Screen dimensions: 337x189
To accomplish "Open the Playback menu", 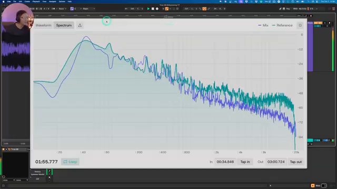I will (x=36, y=2).
